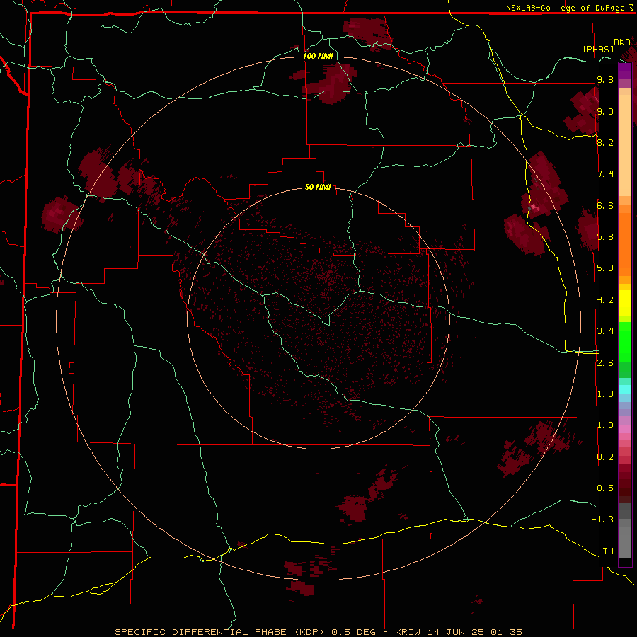Click the 01:35 time in caption

[506, 632]
